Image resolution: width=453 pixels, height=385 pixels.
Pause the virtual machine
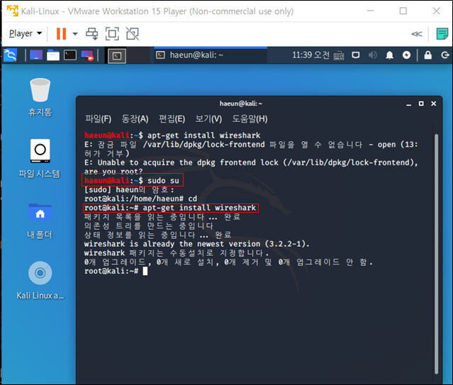[x=61, y=33]
